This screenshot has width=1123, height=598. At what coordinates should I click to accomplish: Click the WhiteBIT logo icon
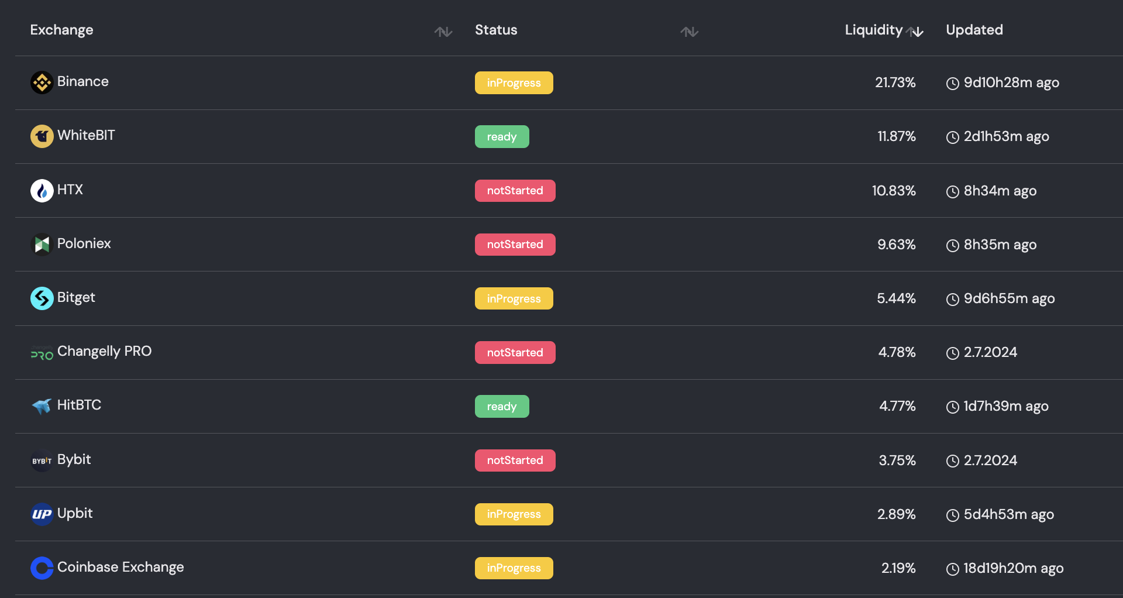coord(42,136)
